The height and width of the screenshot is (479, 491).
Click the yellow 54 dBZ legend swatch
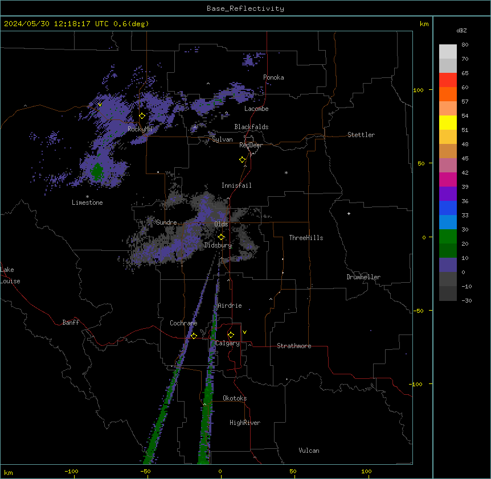[x=448, y=122]
